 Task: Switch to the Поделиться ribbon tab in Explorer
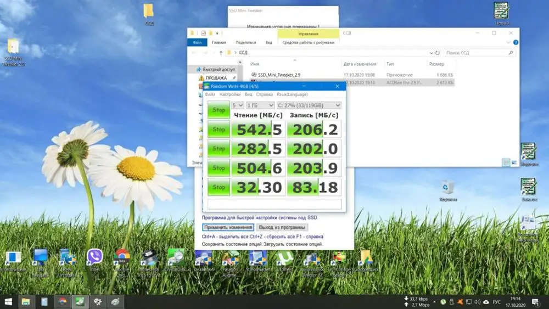pos(246,42)
